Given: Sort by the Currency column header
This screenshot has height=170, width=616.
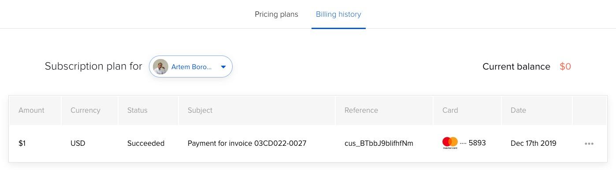Looking at the screenshot, I should click(x=85, y=110).
